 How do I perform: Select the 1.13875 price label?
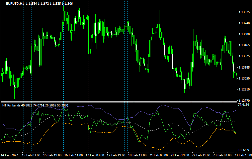click(244, 12)
